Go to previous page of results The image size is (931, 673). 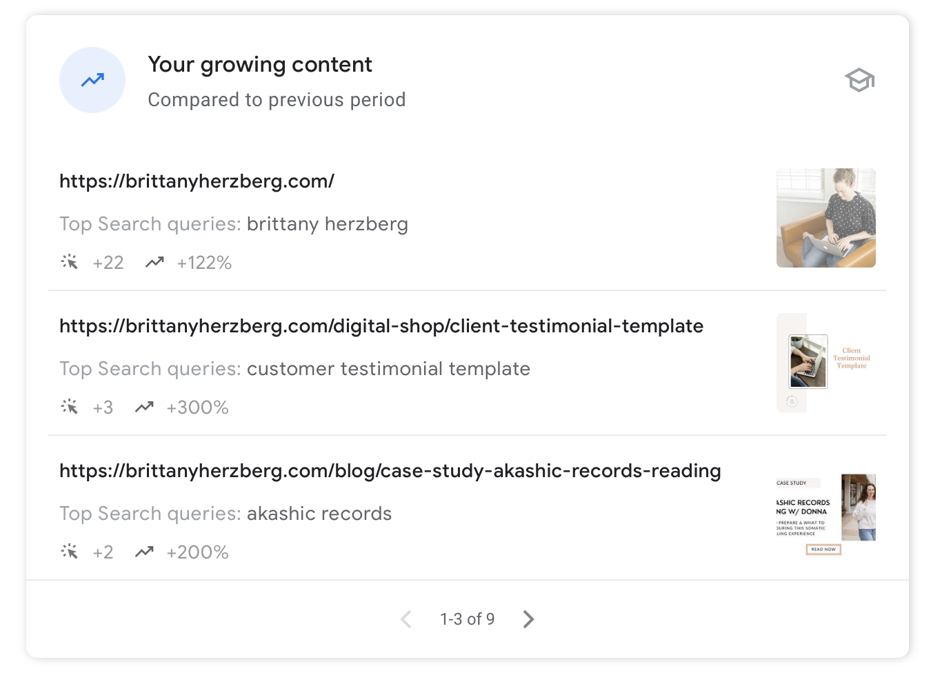pyautogui.click(x=406, y=619)
